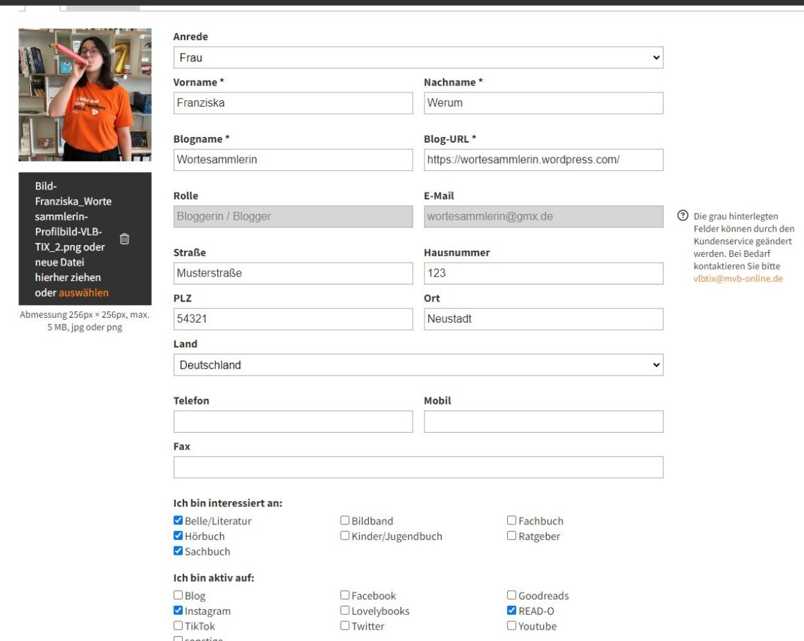Select the TikTok checkbox
Image resolution: width=804 pixels, height=641 pixels.
pos(178,625)
